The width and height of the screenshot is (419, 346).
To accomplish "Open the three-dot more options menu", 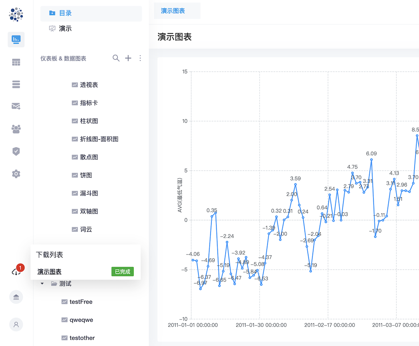I will tap(140, 58).
